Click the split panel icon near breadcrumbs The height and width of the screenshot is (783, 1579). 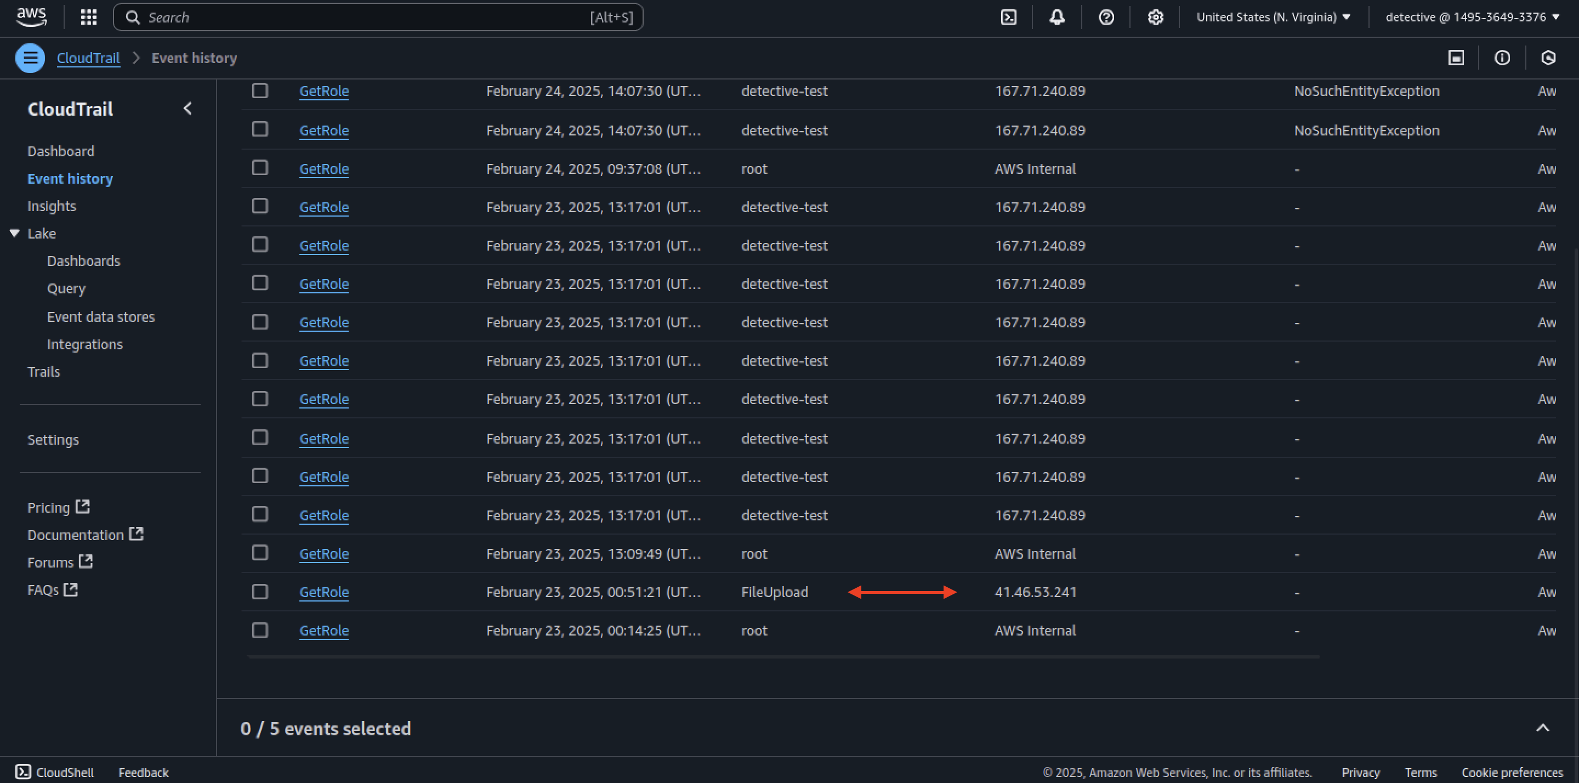click(1456, 58)
